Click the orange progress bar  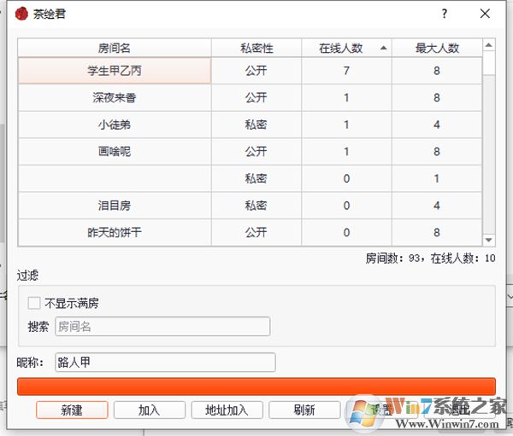coord(256,387)
